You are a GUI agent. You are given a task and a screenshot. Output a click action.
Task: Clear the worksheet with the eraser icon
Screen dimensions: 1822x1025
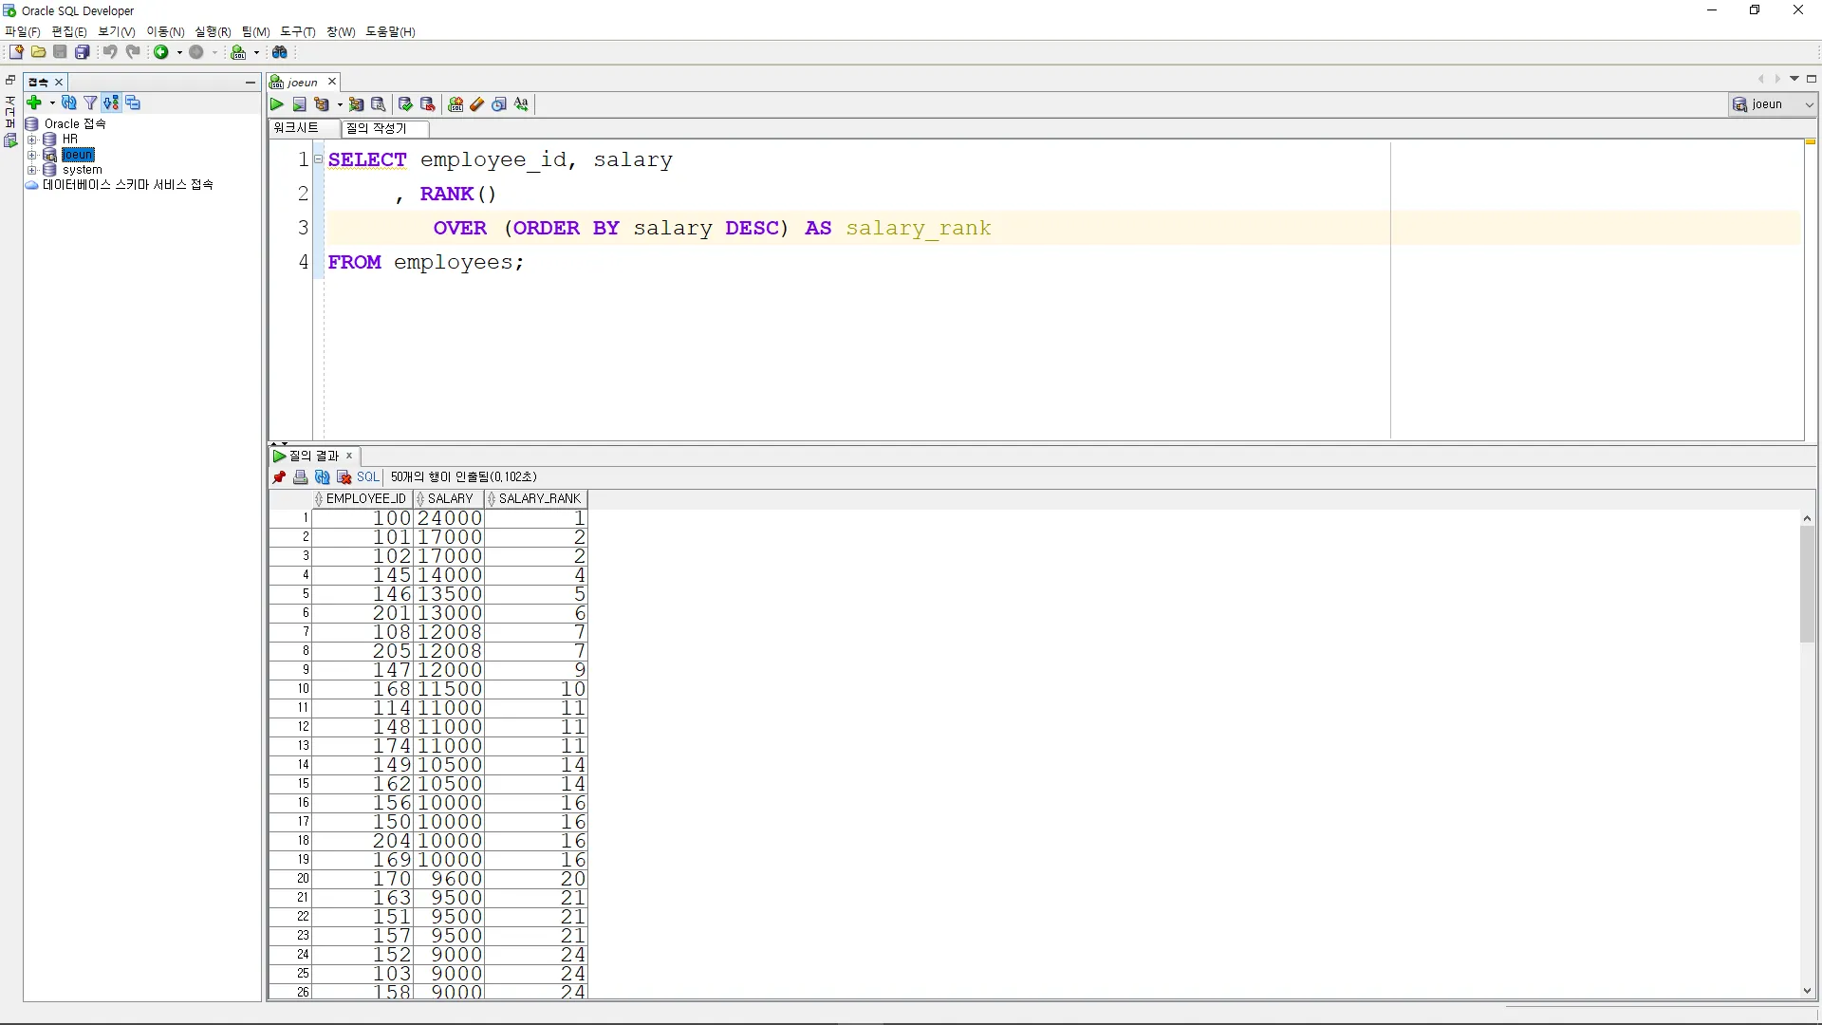[x=477, y=104]
